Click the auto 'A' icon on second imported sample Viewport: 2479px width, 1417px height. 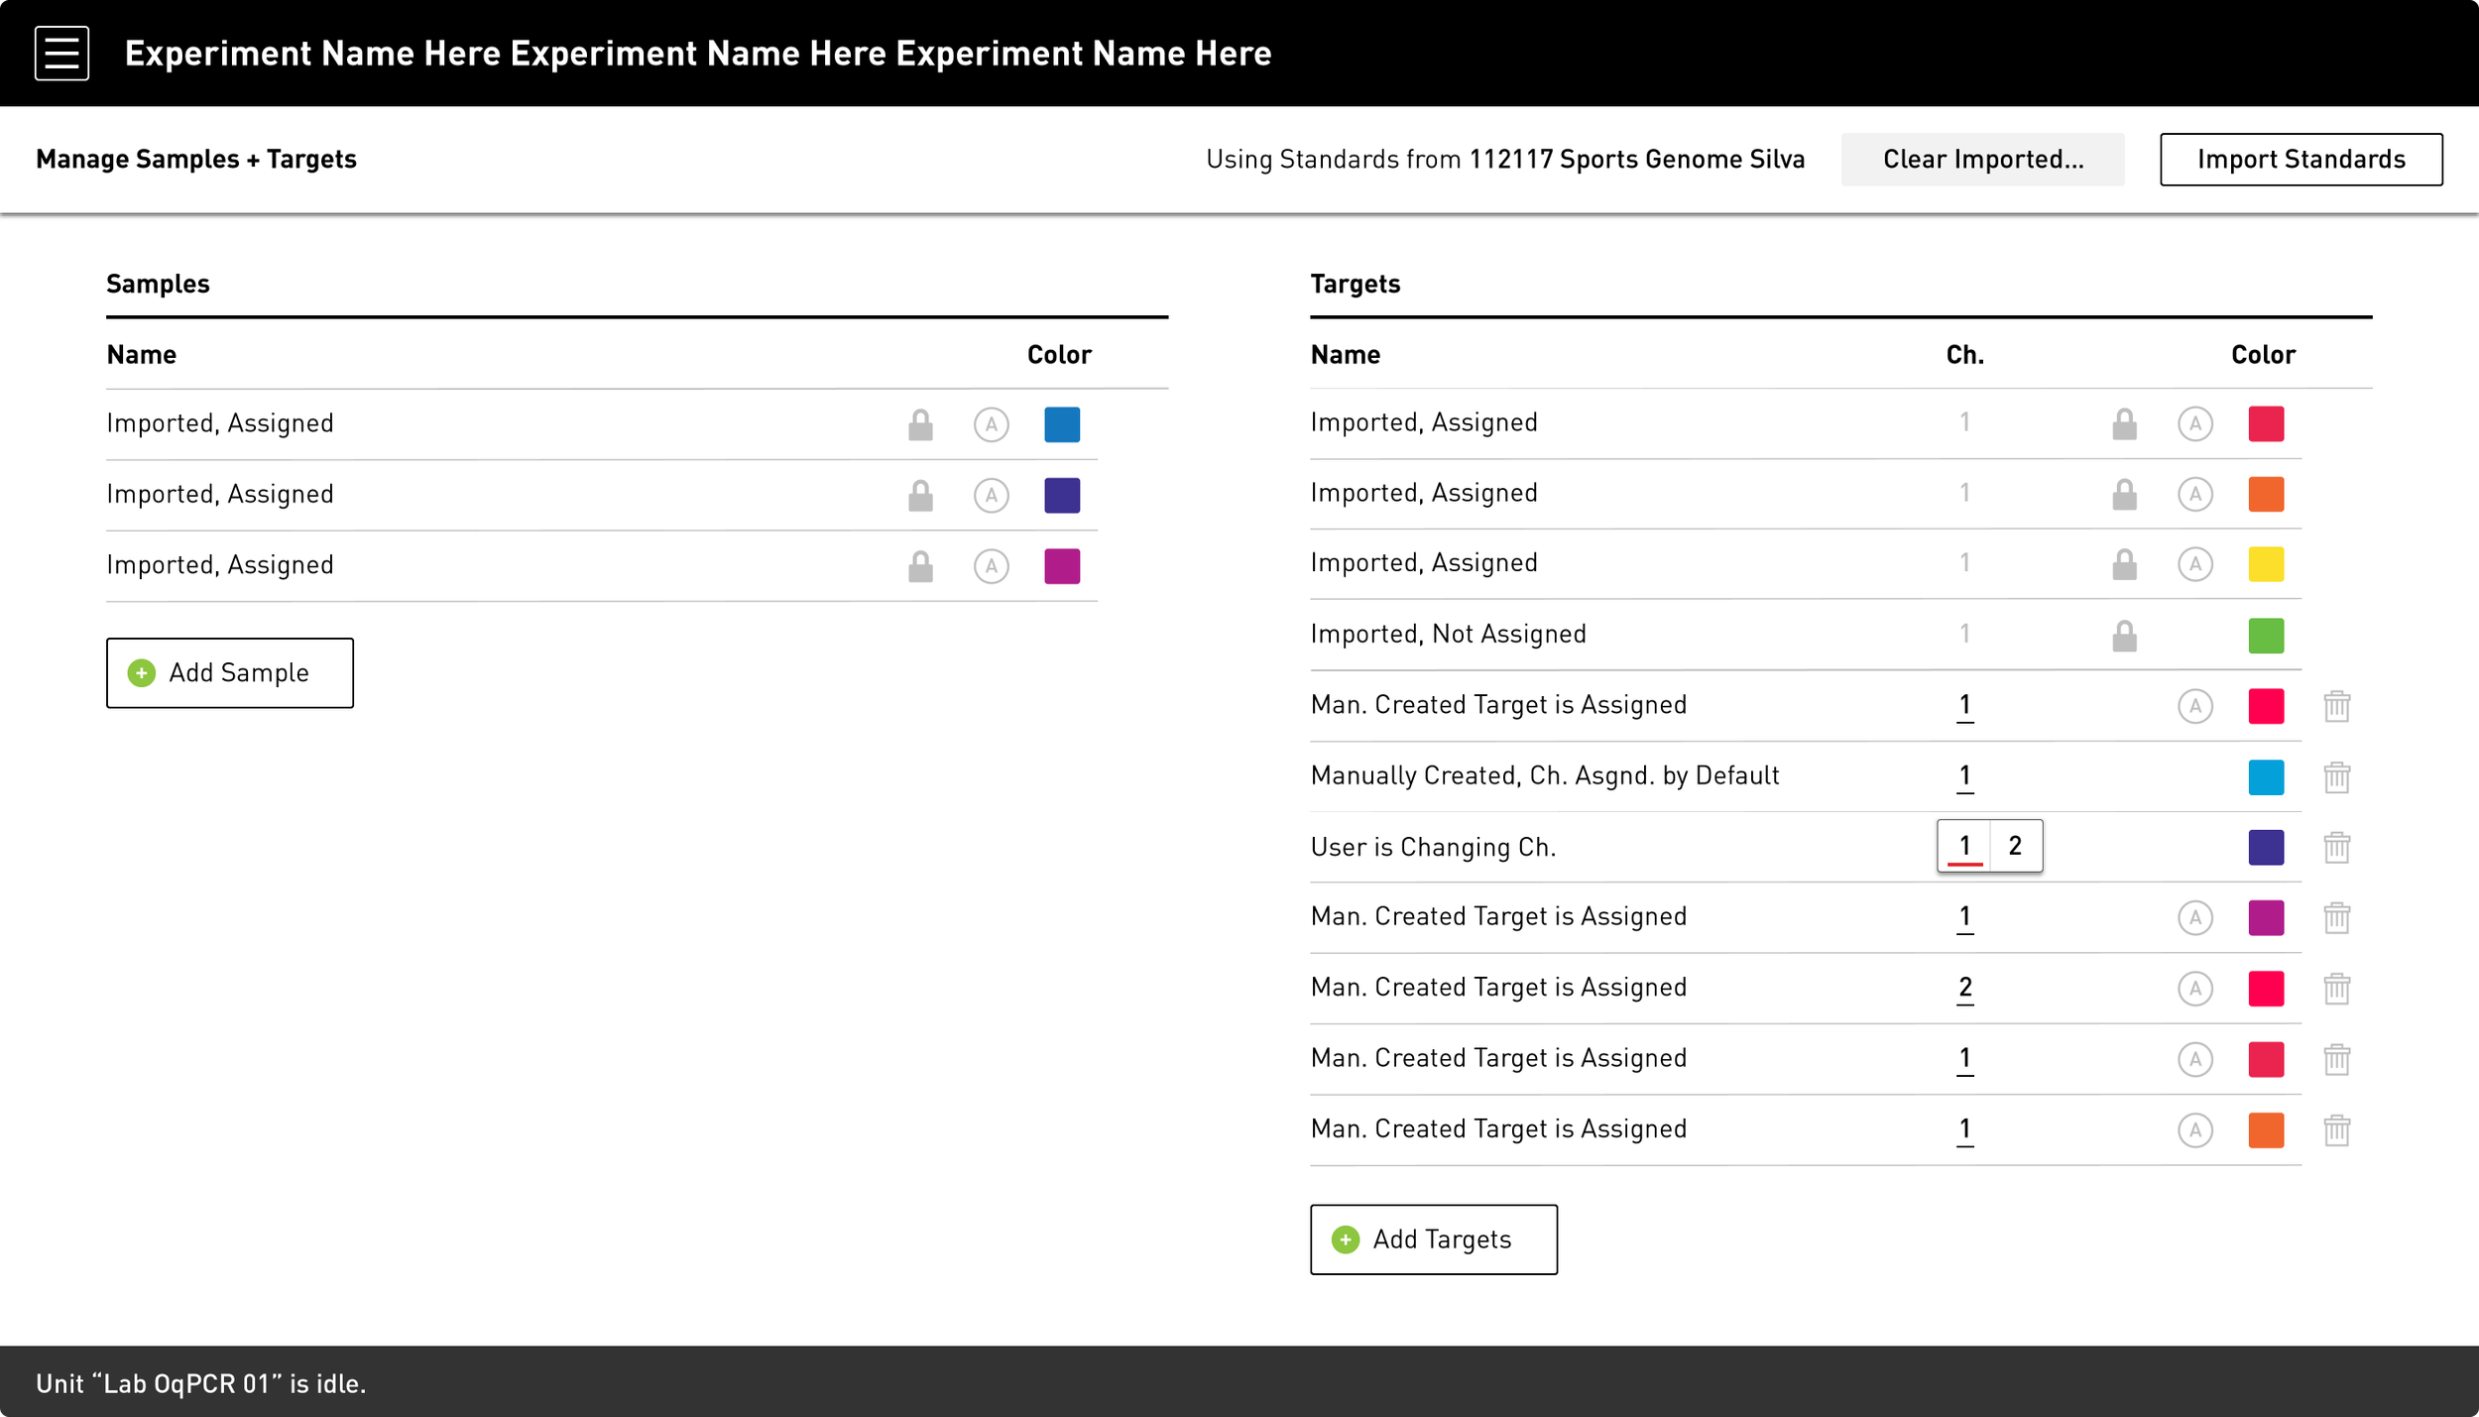click(991, 495)
